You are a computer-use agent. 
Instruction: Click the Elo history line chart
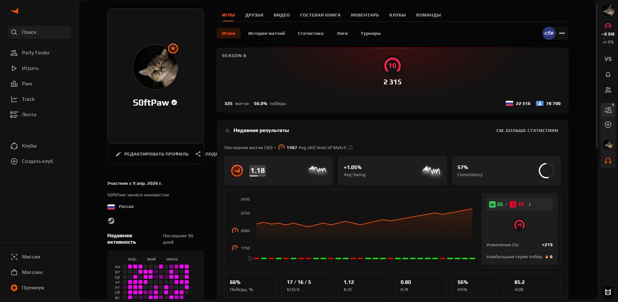[x=364, y=227]
